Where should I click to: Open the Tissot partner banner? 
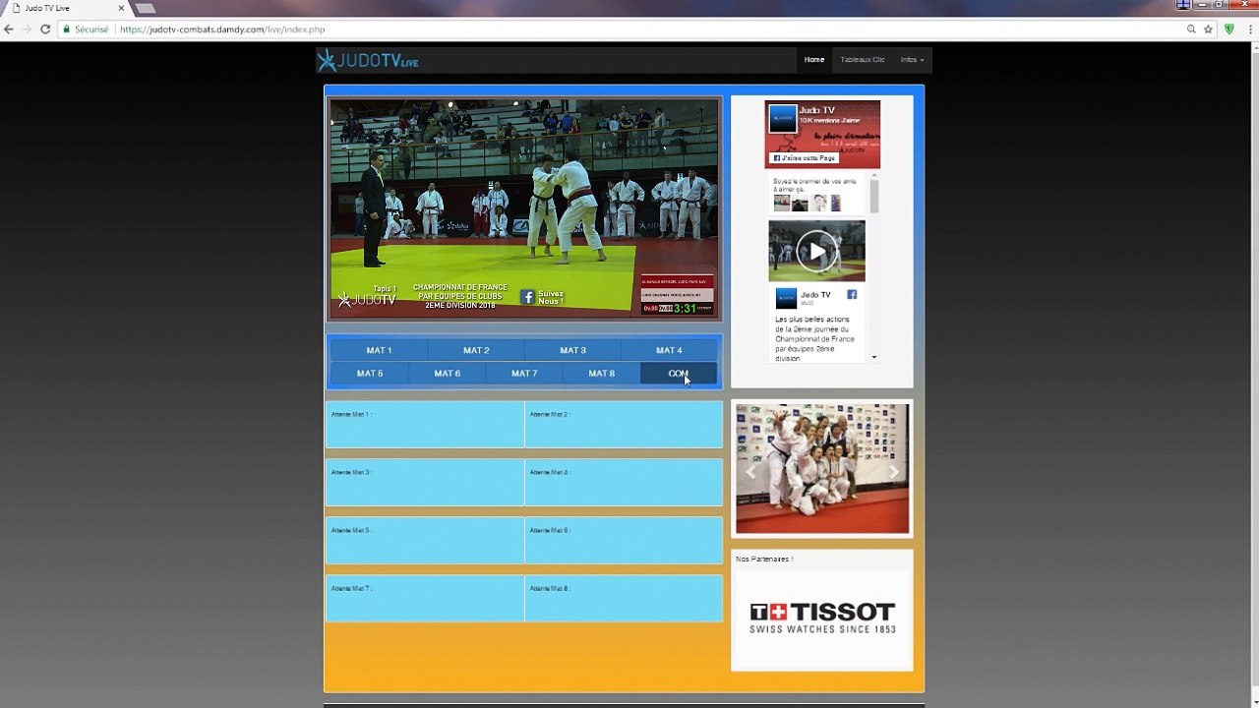[822, 618]
